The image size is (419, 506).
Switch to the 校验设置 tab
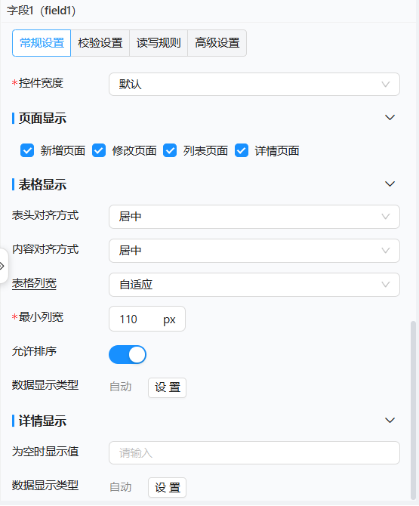click(x=100, y=43)
